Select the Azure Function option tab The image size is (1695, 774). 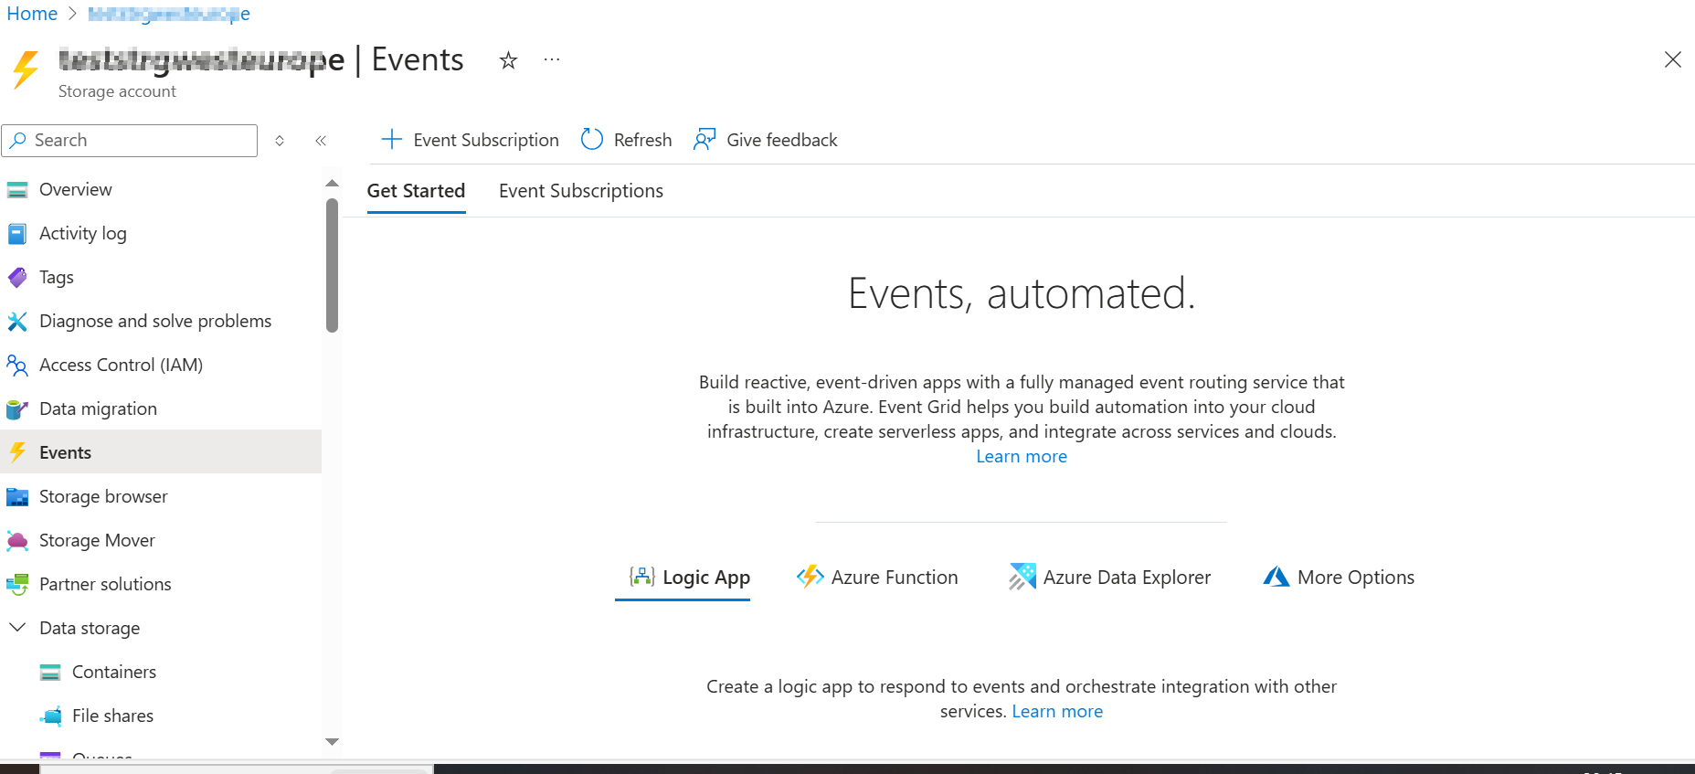[877, 578]
